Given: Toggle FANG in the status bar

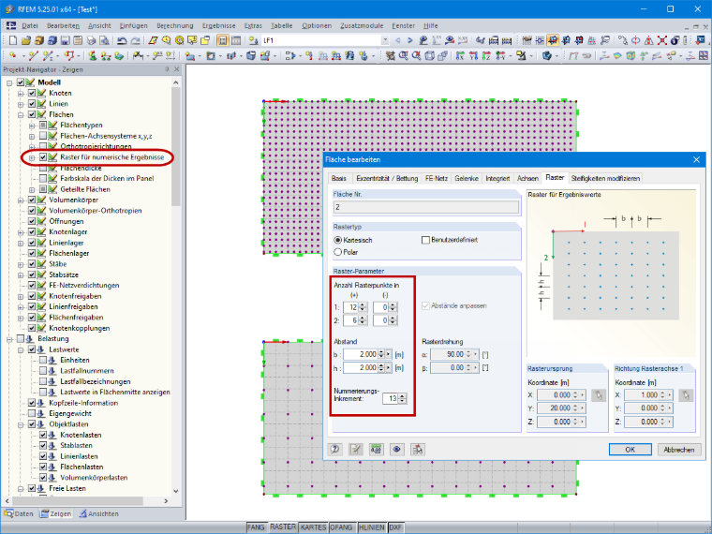Looking at the screenshot, I should 256,527.
